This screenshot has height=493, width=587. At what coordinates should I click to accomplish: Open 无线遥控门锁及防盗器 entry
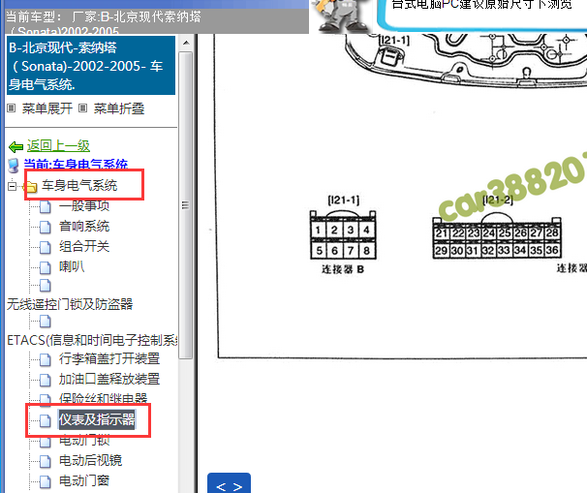point(70,304)
